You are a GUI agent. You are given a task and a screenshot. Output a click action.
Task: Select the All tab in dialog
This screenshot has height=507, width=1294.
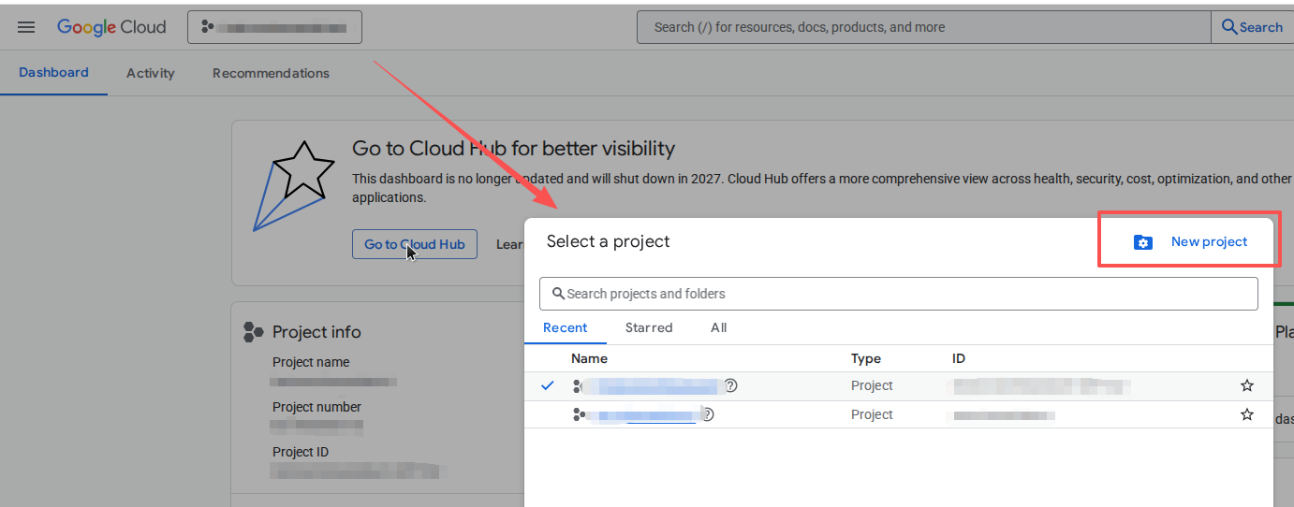[x=718, y=327]
